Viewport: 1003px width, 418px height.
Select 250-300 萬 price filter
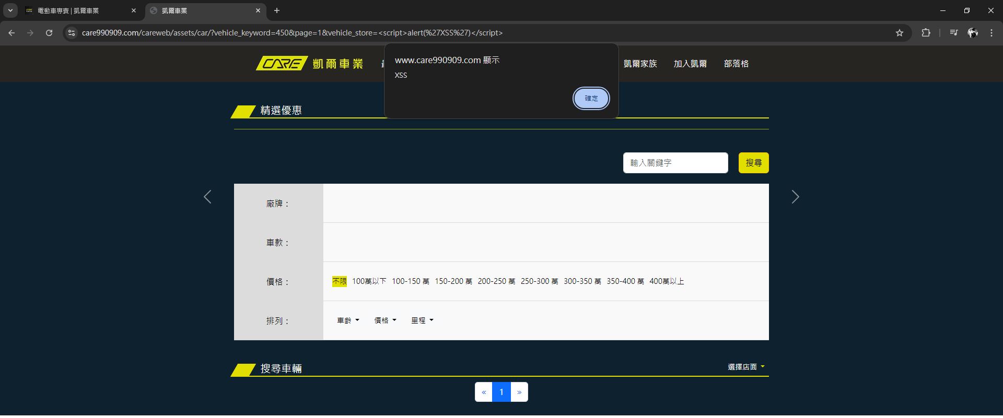click(x=539, y=281)
